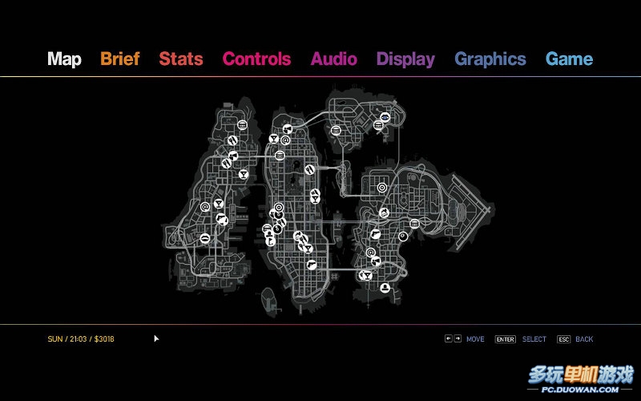The width and height of the screenshot is (641, 401).
Task: Click the BACK label in the footer
Action: pos(584,339)
